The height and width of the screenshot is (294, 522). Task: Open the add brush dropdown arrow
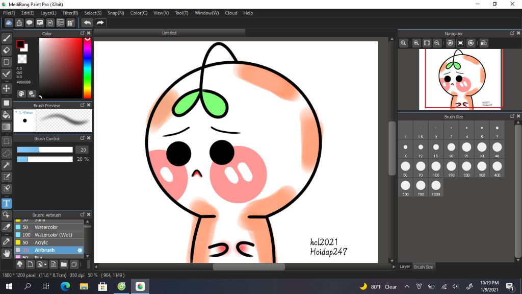click(45, 264)
